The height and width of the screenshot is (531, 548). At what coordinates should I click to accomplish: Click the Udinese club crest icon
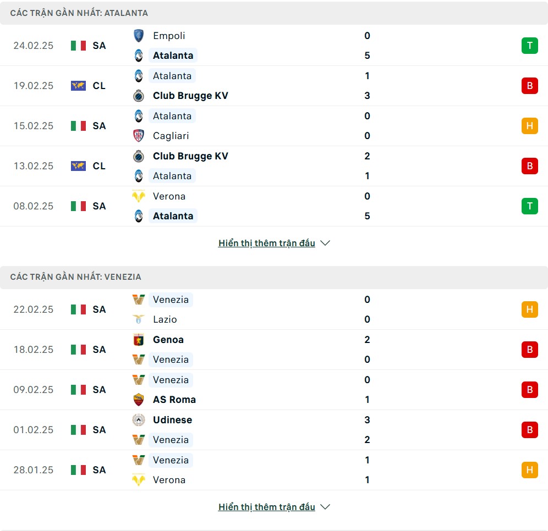pos(139,420)
